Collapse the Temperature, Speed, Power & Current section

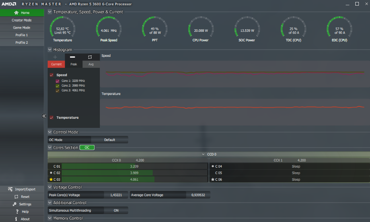pos(50,12)
